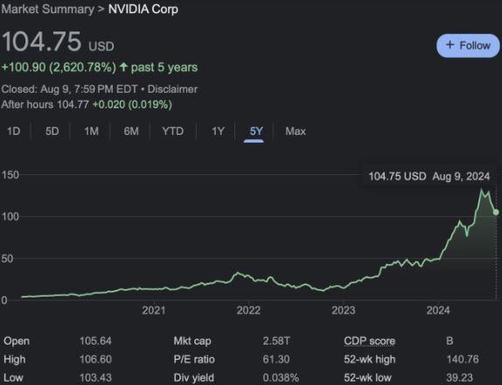
Task: Click the 2022 axis label
Action: tap(248, 310)
